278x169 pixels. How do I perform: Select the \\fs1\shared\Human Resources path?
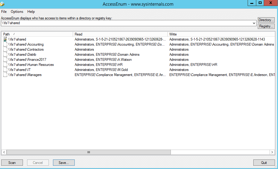31,65
